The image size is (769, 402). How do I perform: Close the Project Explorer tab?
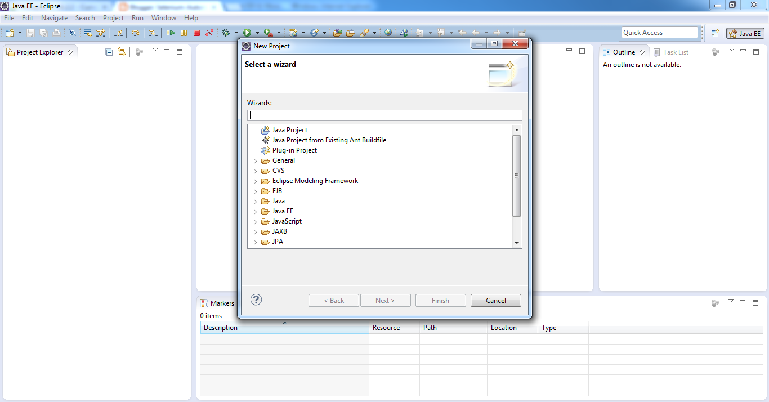pyautogui.click(x=70, y=52)
